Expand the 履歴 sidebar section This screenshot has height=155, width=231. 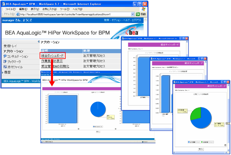3,72
